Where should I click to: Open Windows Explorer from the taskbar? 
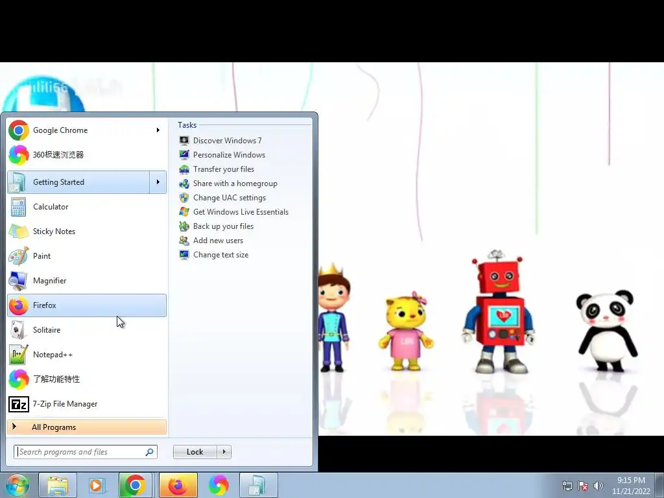[58, 485]
